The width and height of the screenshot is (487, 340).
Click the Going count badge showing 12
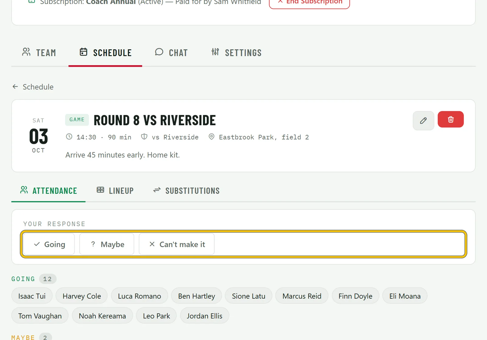[47, 279]
